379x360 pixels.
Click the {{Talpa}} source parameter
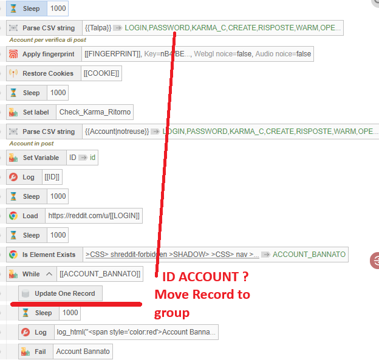(98, 28)
